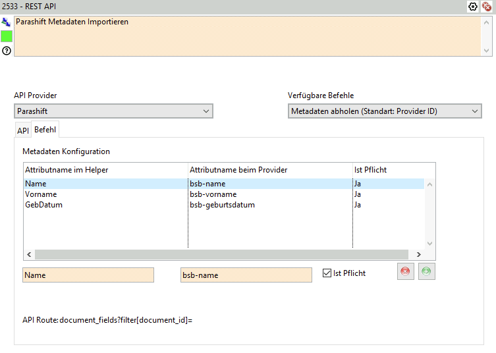
Task: Click the red delete attribute button
Action: point(406,272)
